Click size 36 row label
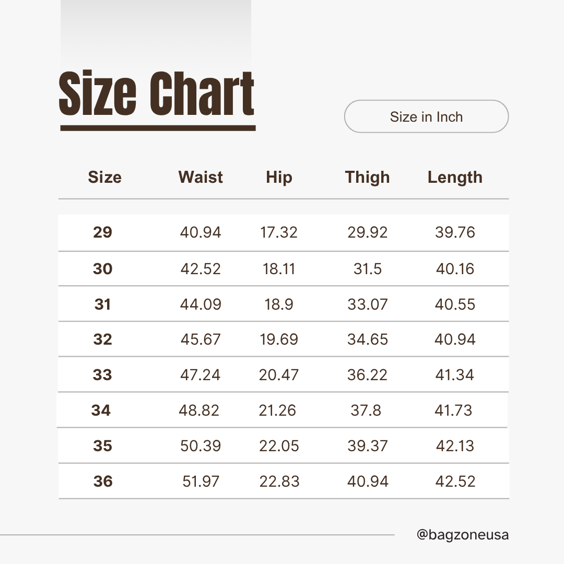564x564 pixels. 103,481
